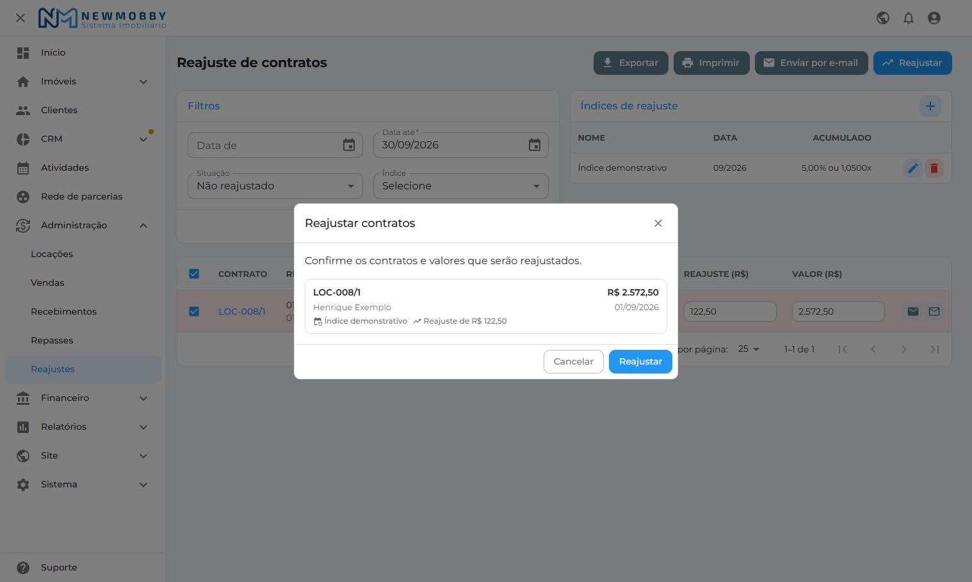
Task: Open the globe icon in top bar
Action: (x=883, y=18)
